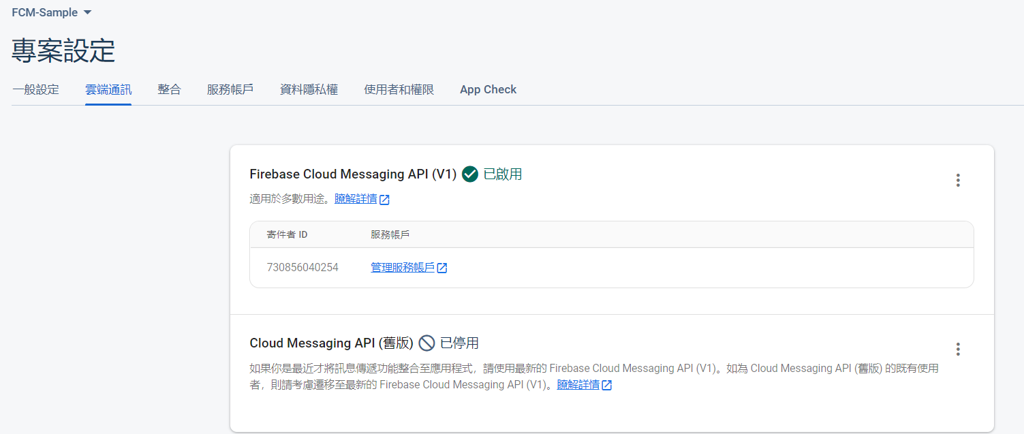Click the sender ID 730856040254

pyautogui.click(x=302, y=267)
